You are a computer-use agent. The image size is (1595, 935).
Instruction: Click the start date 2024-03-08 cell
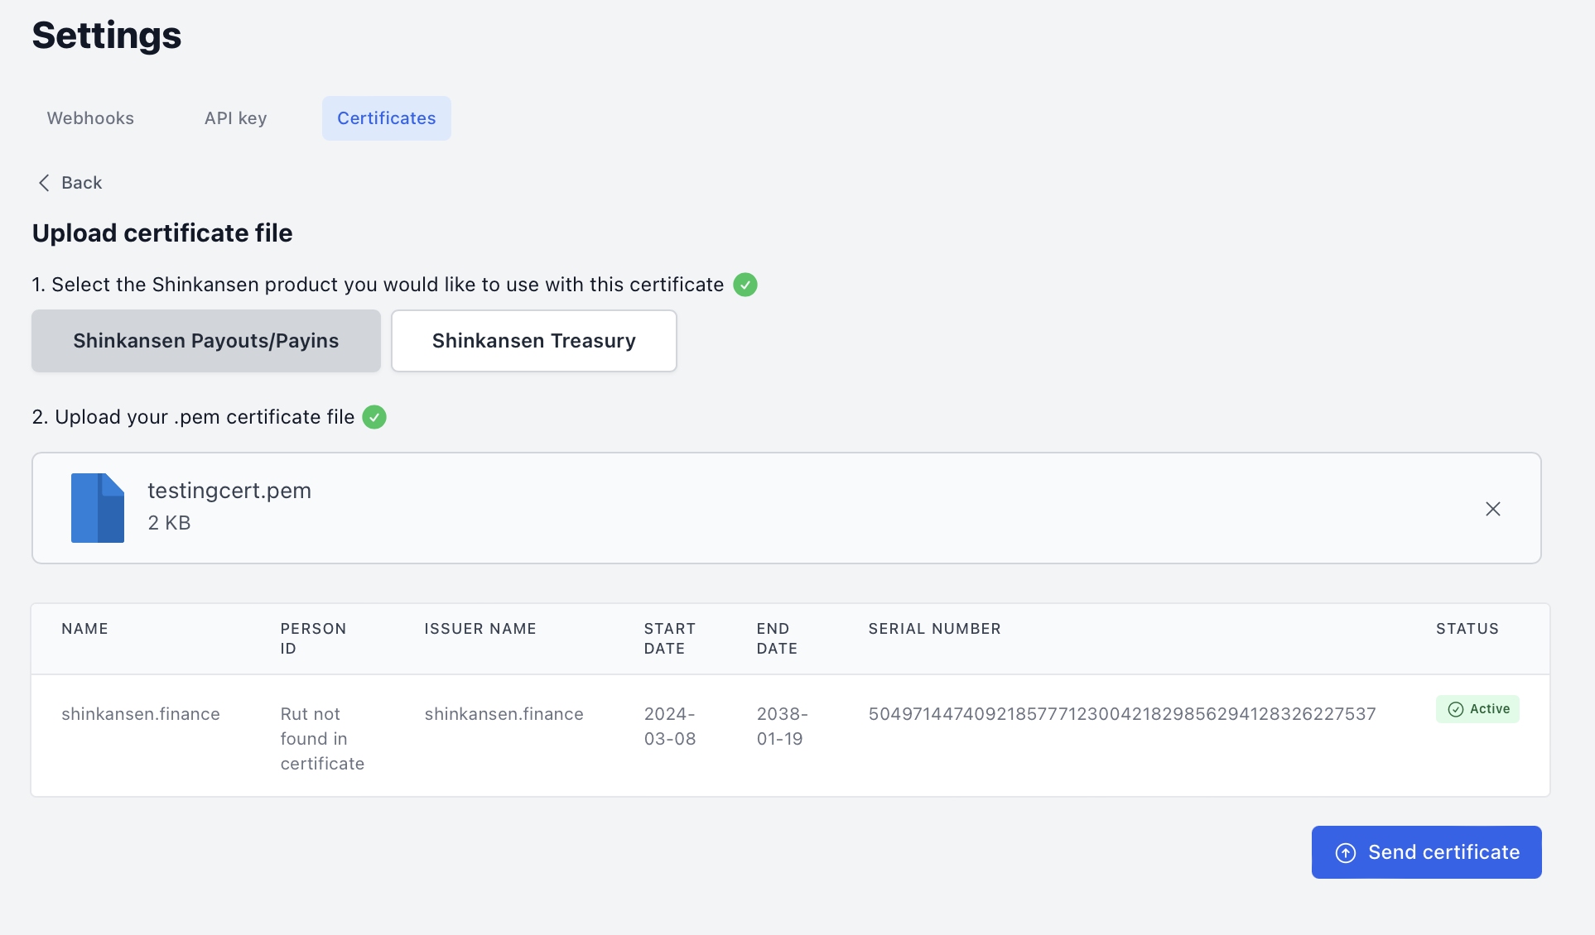tap(670, 726)
